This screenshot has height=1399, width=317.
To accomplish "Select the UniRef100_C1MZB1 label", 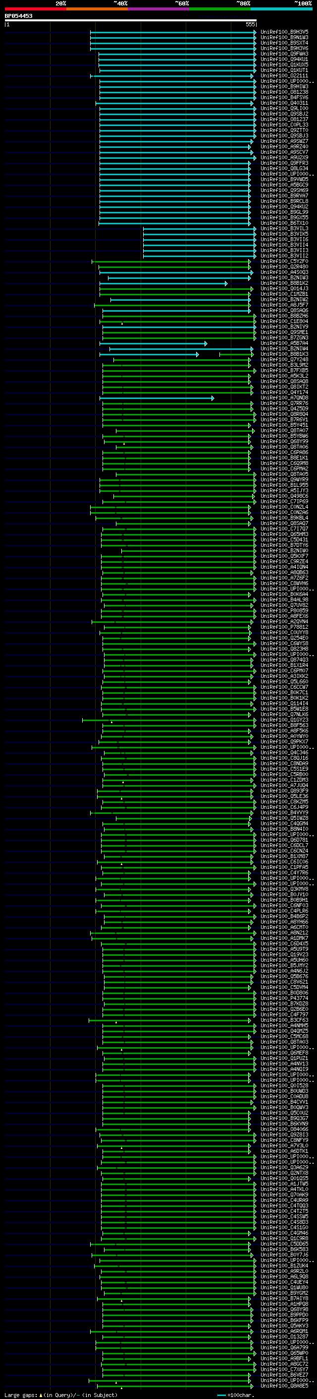I will (x=284, y=294).
